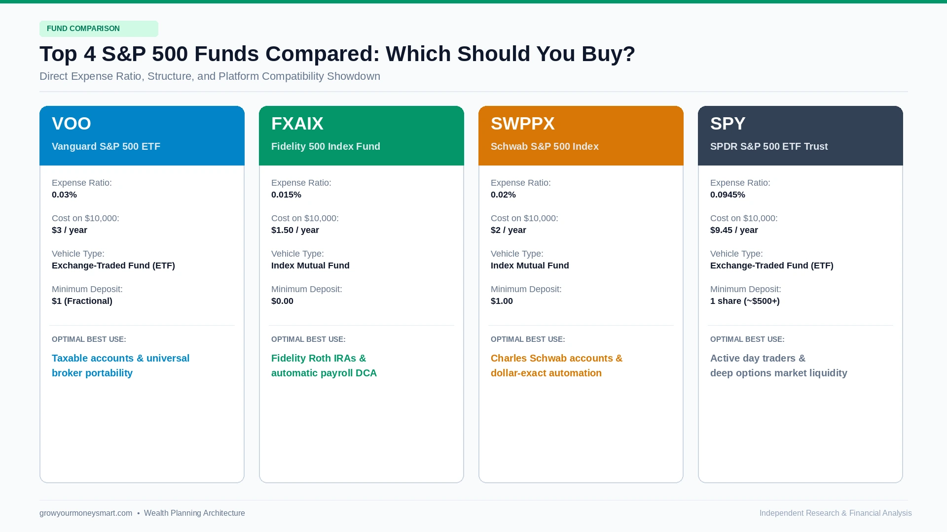Click 'Independent Research & Financial Analysis' footer text
This screenshot has height=532, width=947.
(x=836, y=513)
